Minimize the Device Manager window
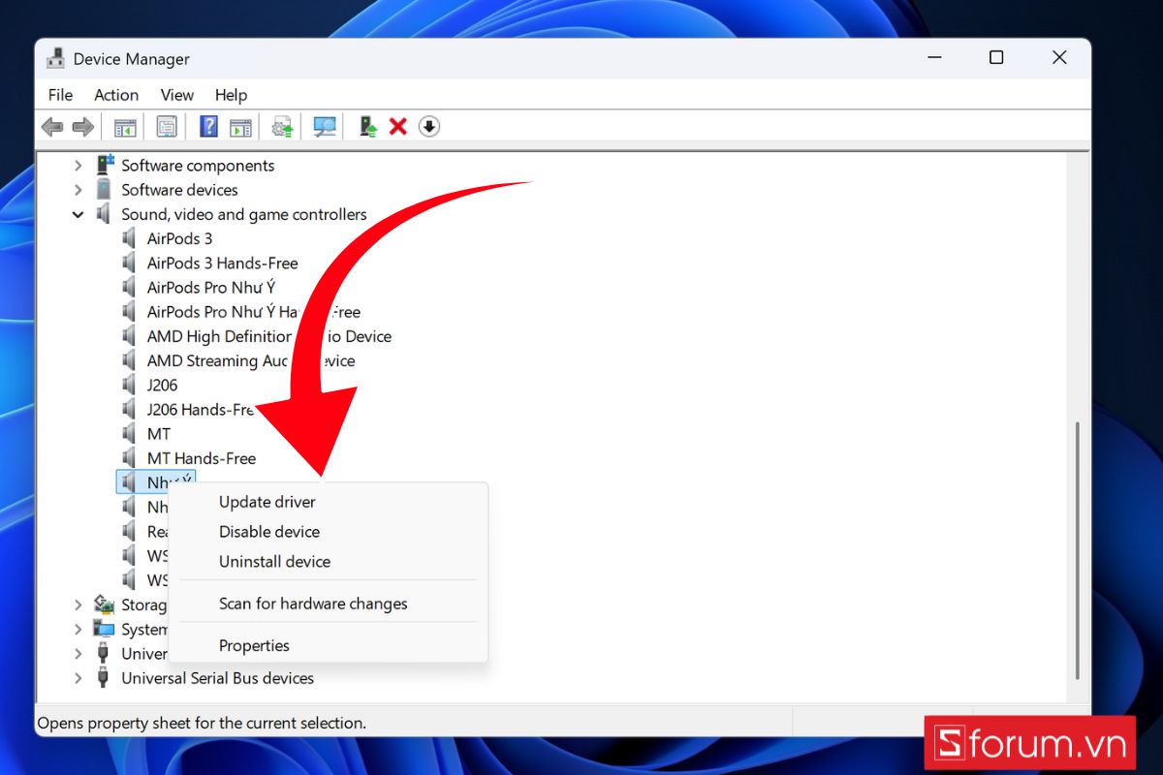The height and width of the screenshot is (775, 1163). pyautogui.click(x=932, y=58)
